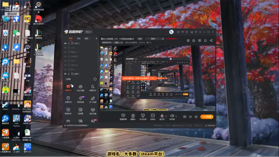279x157 pixels.
Task: Click the notification bell icon
Action: [205, 40]
